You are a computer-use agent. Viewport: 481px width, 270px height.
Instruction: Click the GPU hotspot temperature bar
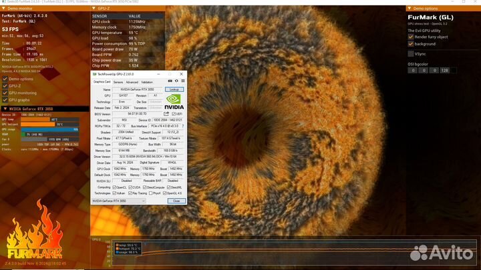37,125
